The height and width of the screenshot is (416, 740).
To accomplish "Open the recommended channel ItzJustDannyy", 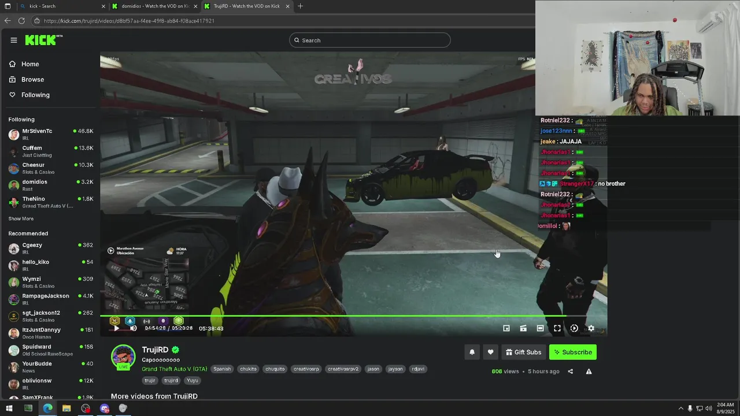I will pos(51,333).
